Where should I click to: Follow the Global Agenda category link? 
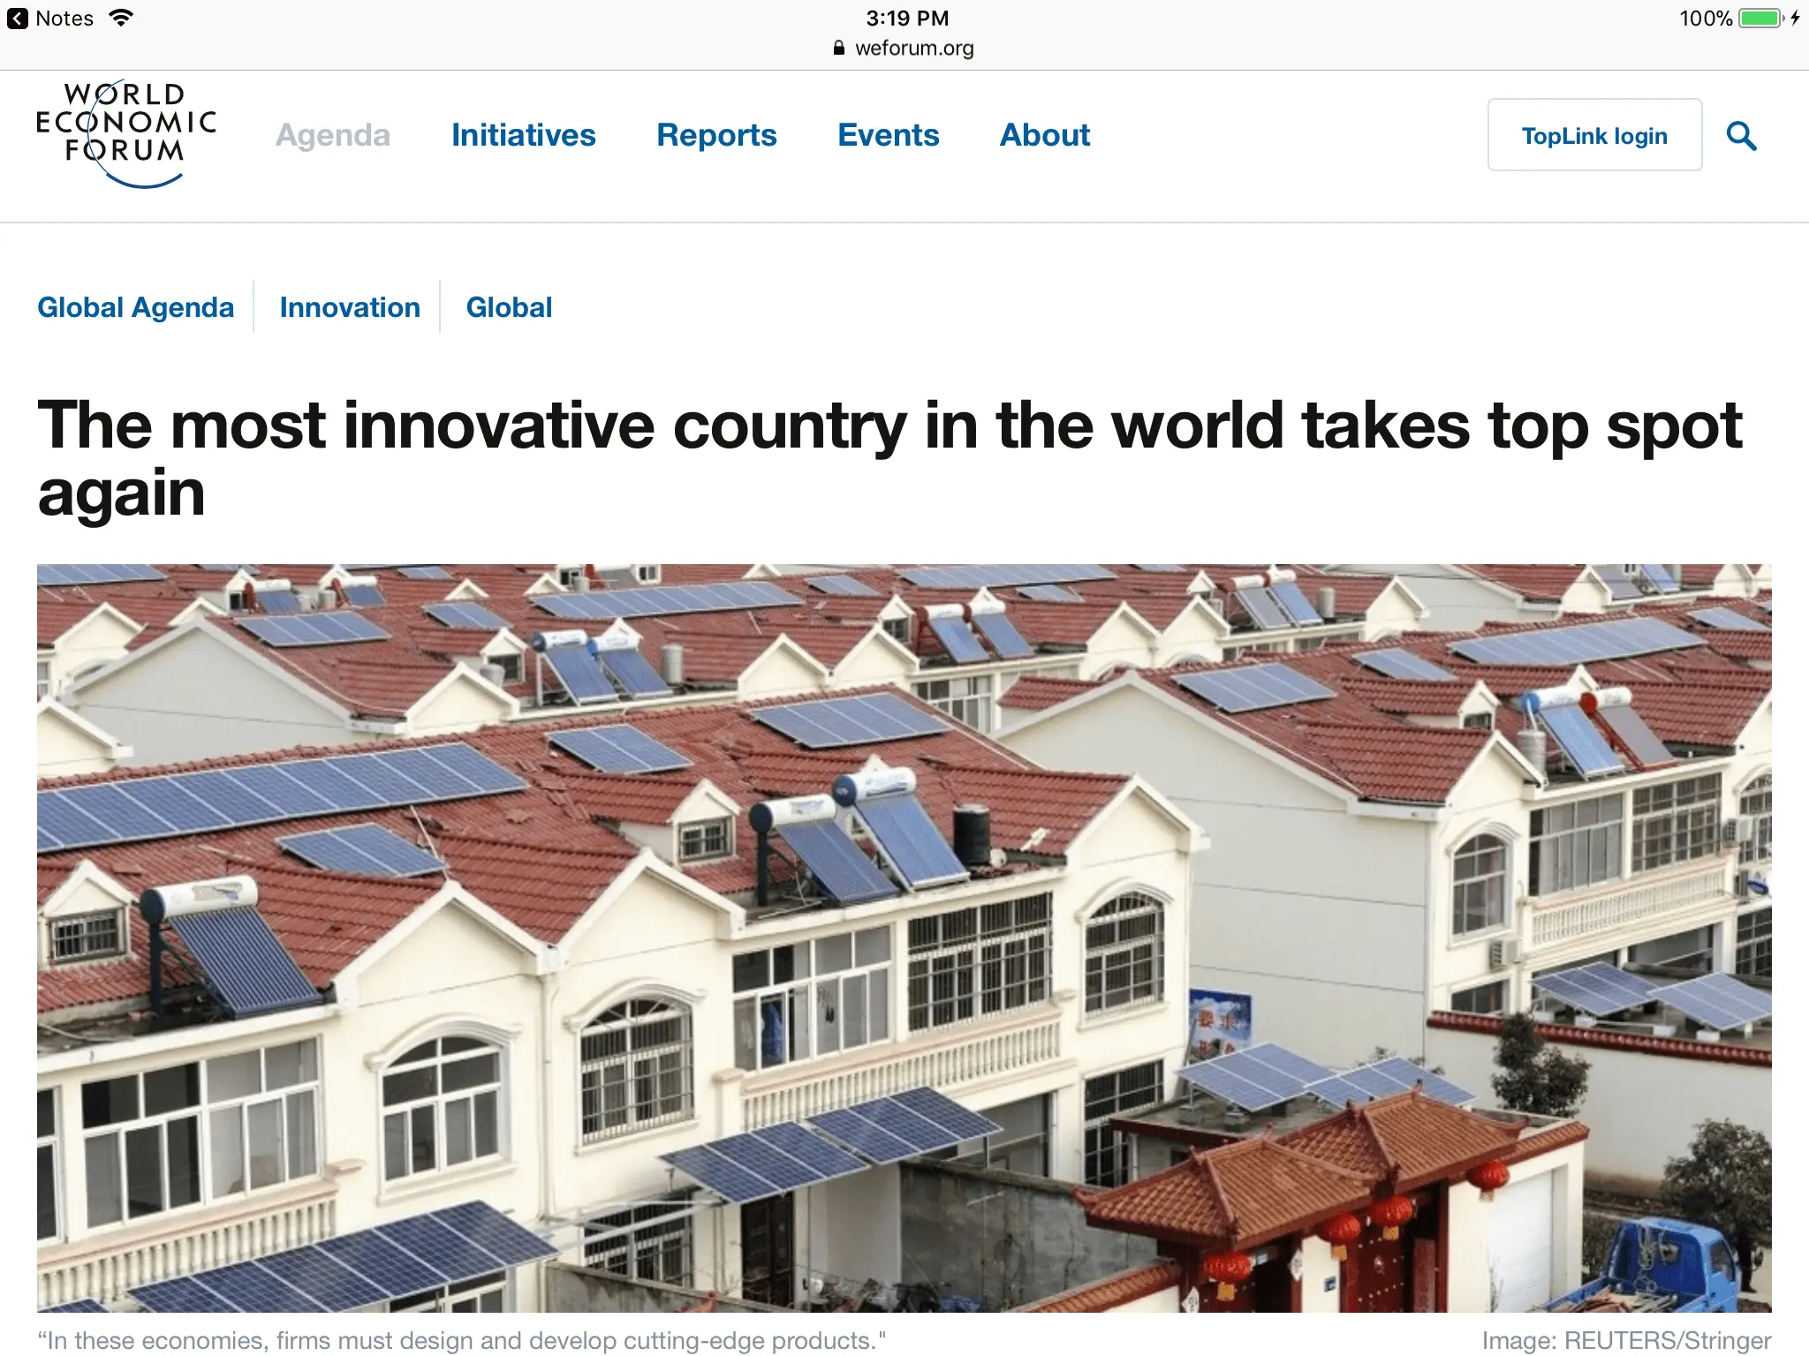coord(135,307)
